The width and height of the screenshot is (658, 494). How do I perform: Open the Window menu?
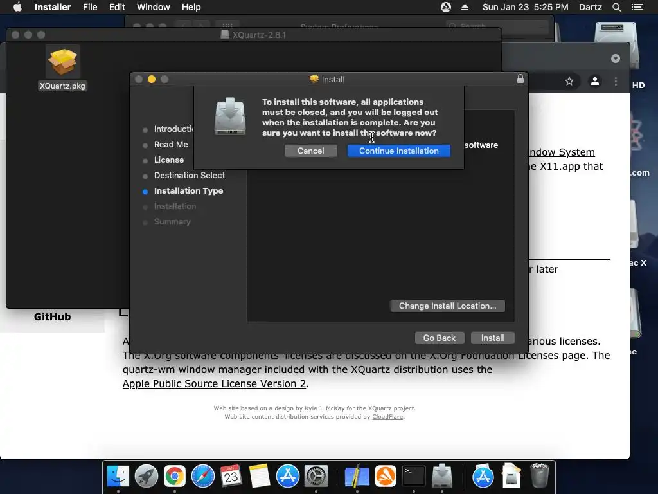153,7
